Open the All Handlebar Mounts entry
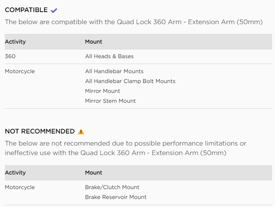This screenshot has width=275, height=207. click(114, 71)
